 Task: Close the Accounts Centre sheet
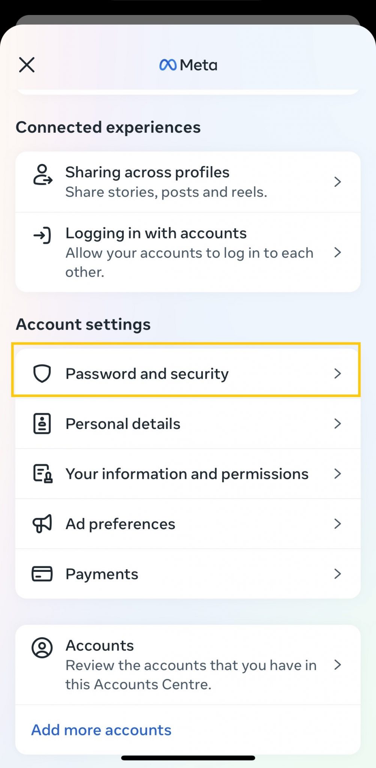point(27,64)
